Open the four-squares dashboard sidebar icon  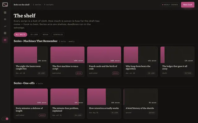click(5, 33)
